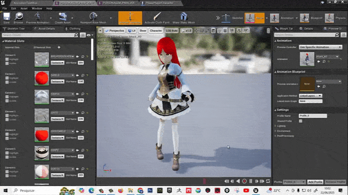Click the LOD Auto button

point(171,31)
